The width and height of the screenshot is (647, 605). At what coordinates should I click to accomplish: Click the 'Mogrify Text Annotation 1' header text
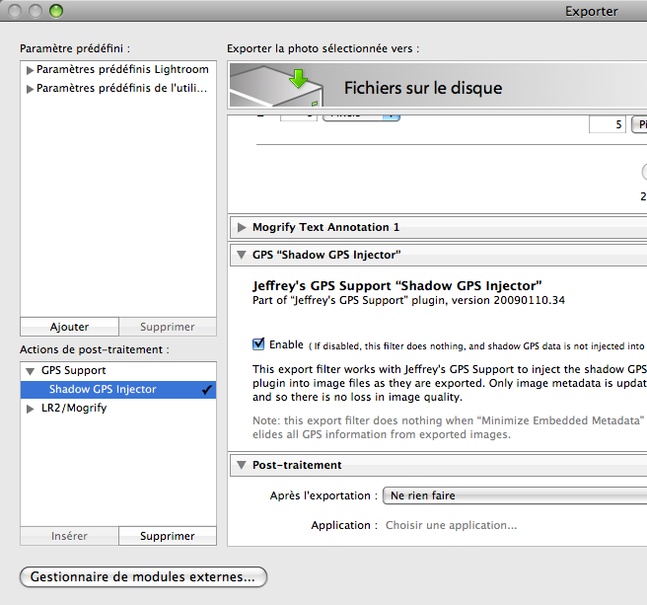(326, 227)
